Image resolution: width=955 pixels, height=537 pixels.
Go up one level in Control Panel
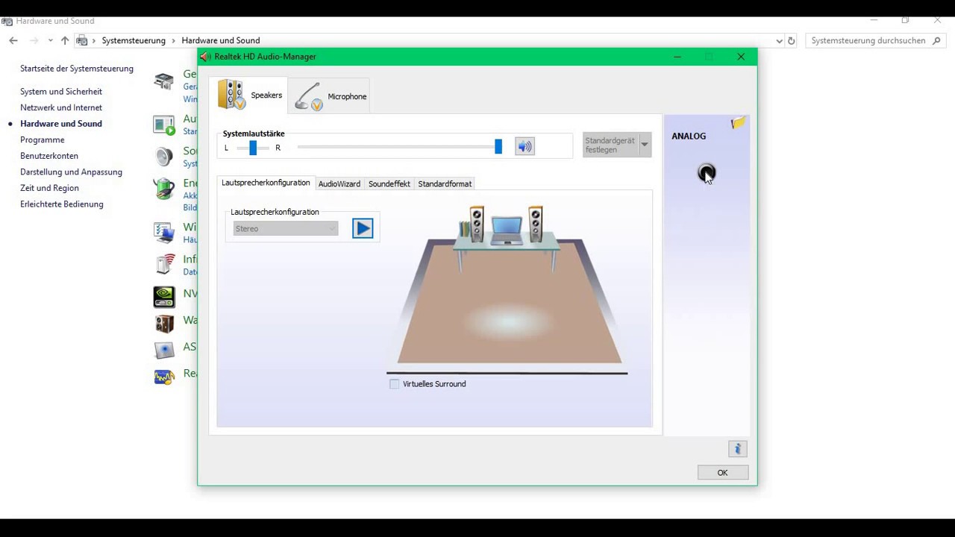[65, 40]
